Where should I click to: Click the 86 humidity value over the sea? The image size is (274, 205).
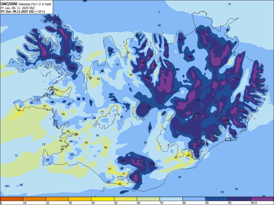[x=159, y=25]
